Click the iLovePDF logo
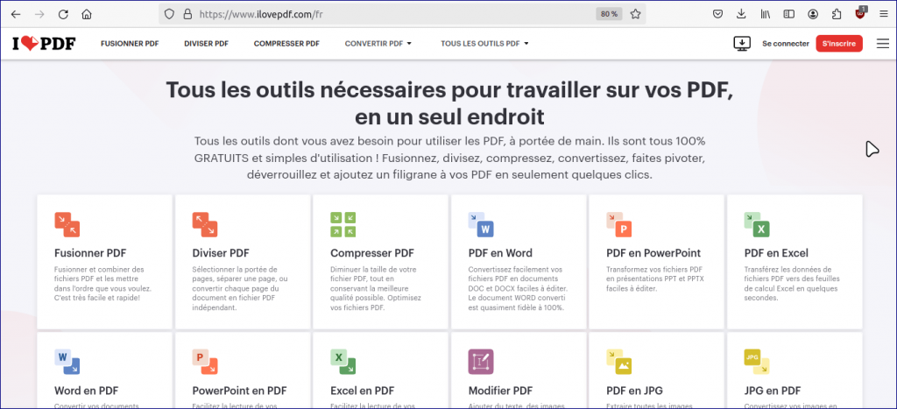Screen dimensions: 897x409 [44, 43]
